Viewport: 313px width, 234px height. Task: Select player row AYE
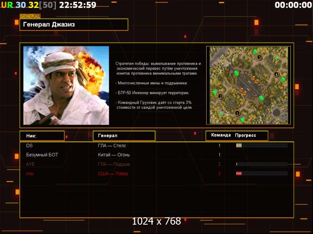tap(157, 164)
